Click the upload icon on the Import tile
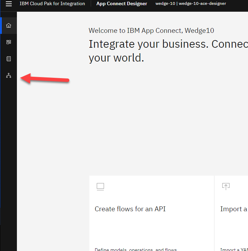 tap(226, 187)
